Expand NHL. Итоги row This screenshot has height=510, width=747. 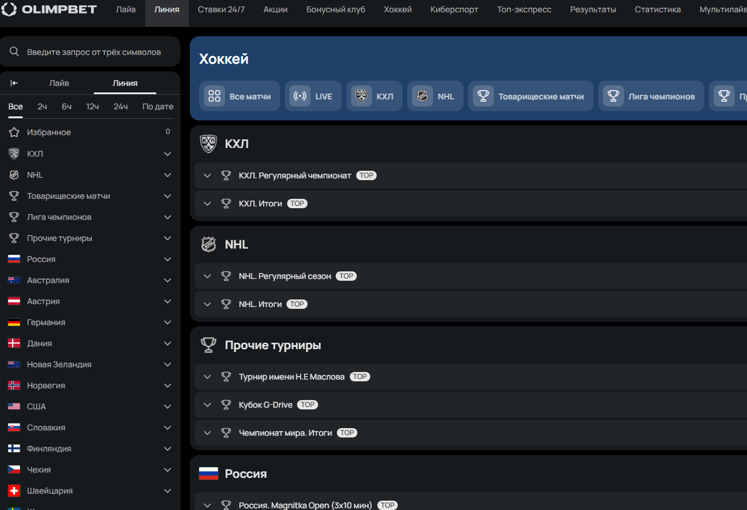coord(207,304)
